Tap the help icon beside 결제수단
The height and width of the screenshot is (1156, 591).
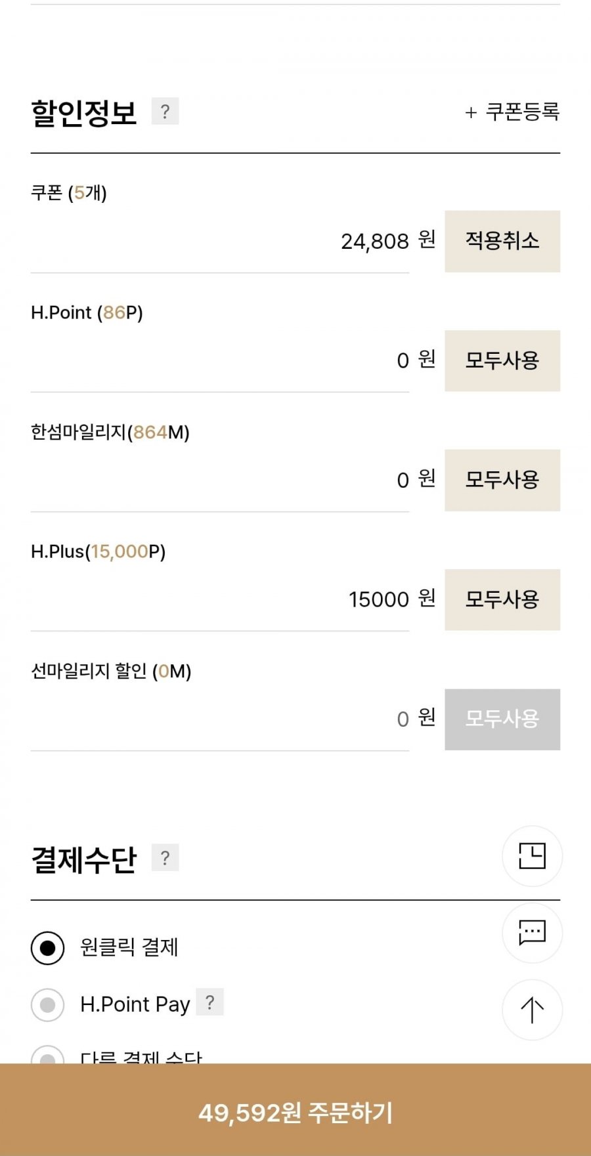click(x=165, y=857)
